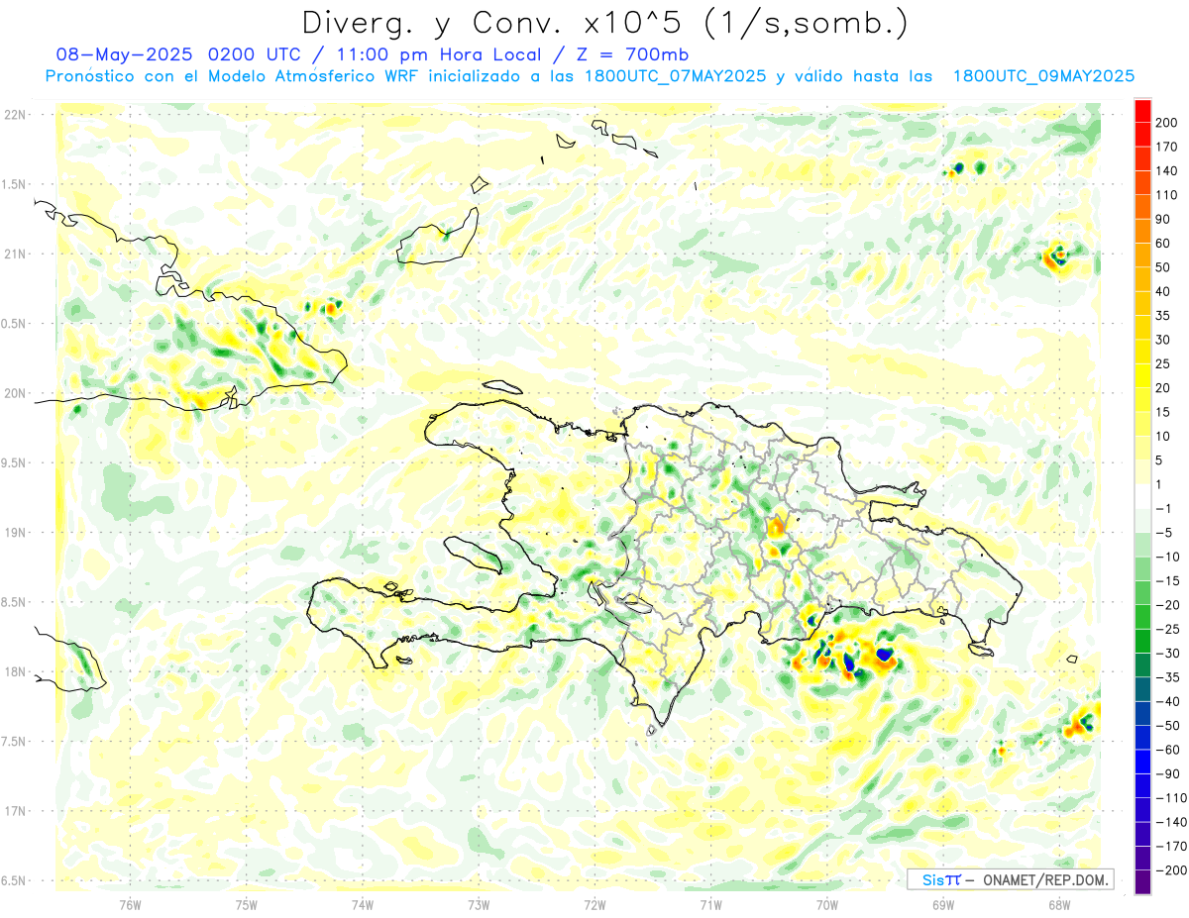Click the '20N' latitude label
1189x918 pixels.
click(15, 393)
